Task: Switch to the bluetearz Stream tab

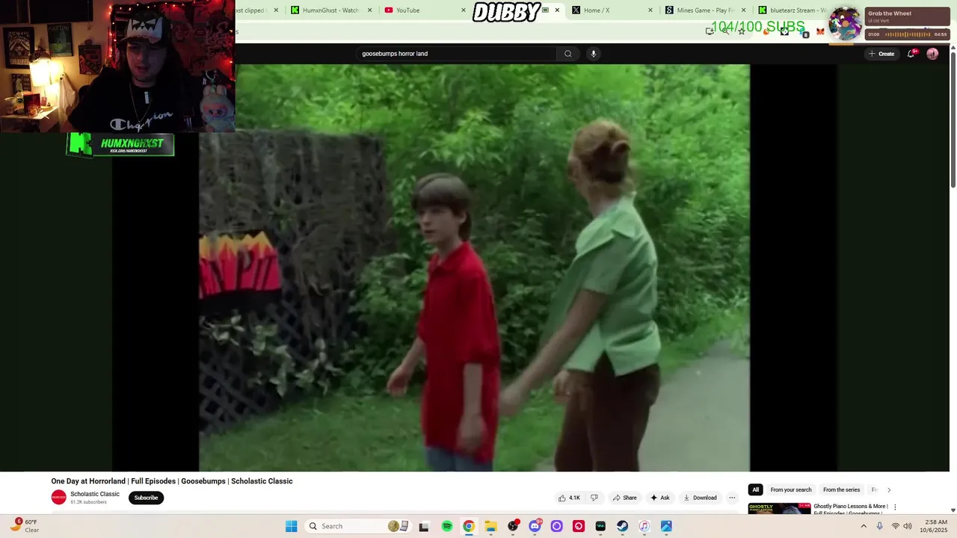Action: [791, 10]
